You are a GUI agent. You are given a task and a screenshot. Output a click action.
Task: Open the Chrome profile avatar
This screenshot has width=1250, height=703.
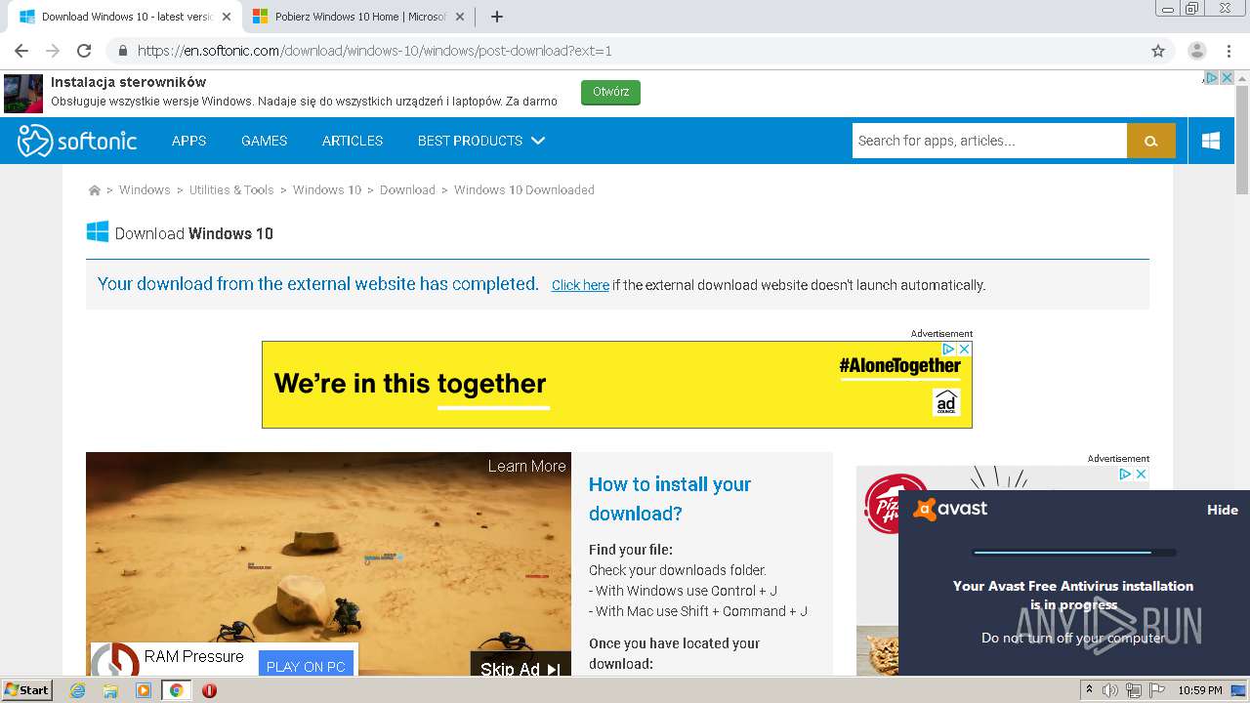[1196, 51]
